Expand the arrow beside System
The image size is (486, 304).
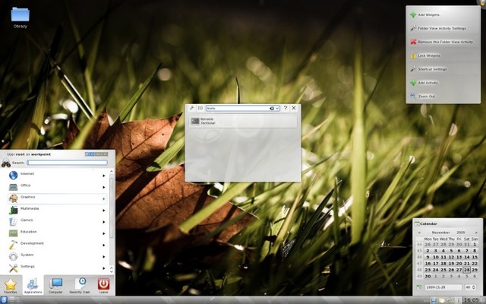point(104,257)
